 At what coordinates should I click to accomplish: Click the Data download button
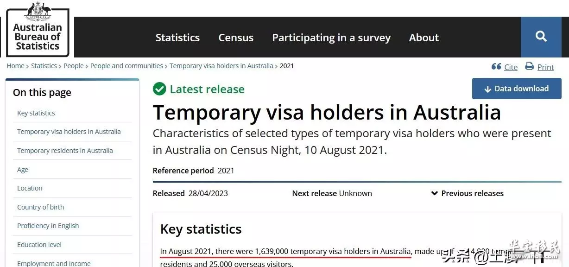point(517,89)
